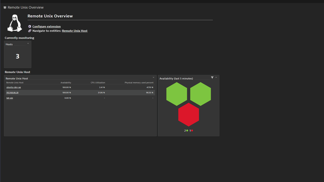Click the Hosts count value 3
The width and height of the screenshot is (324, 182).
[x=18, y=56]
